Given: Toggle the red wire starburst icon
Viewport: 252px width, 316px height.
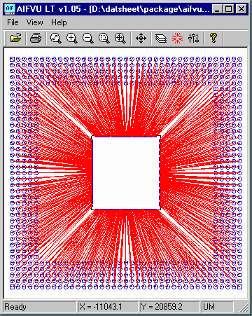Looking at the screenshot, I should tap(177, 38).
